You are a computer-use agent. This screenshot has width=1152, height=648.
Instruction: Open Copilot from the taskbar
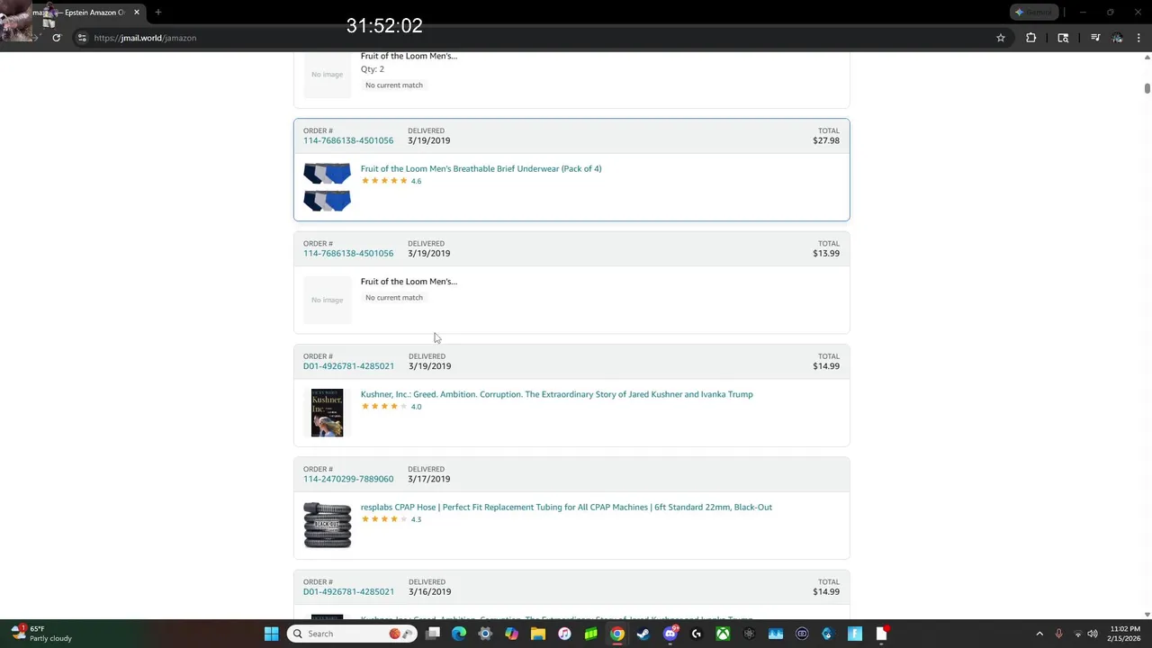[x=511, y=634]
